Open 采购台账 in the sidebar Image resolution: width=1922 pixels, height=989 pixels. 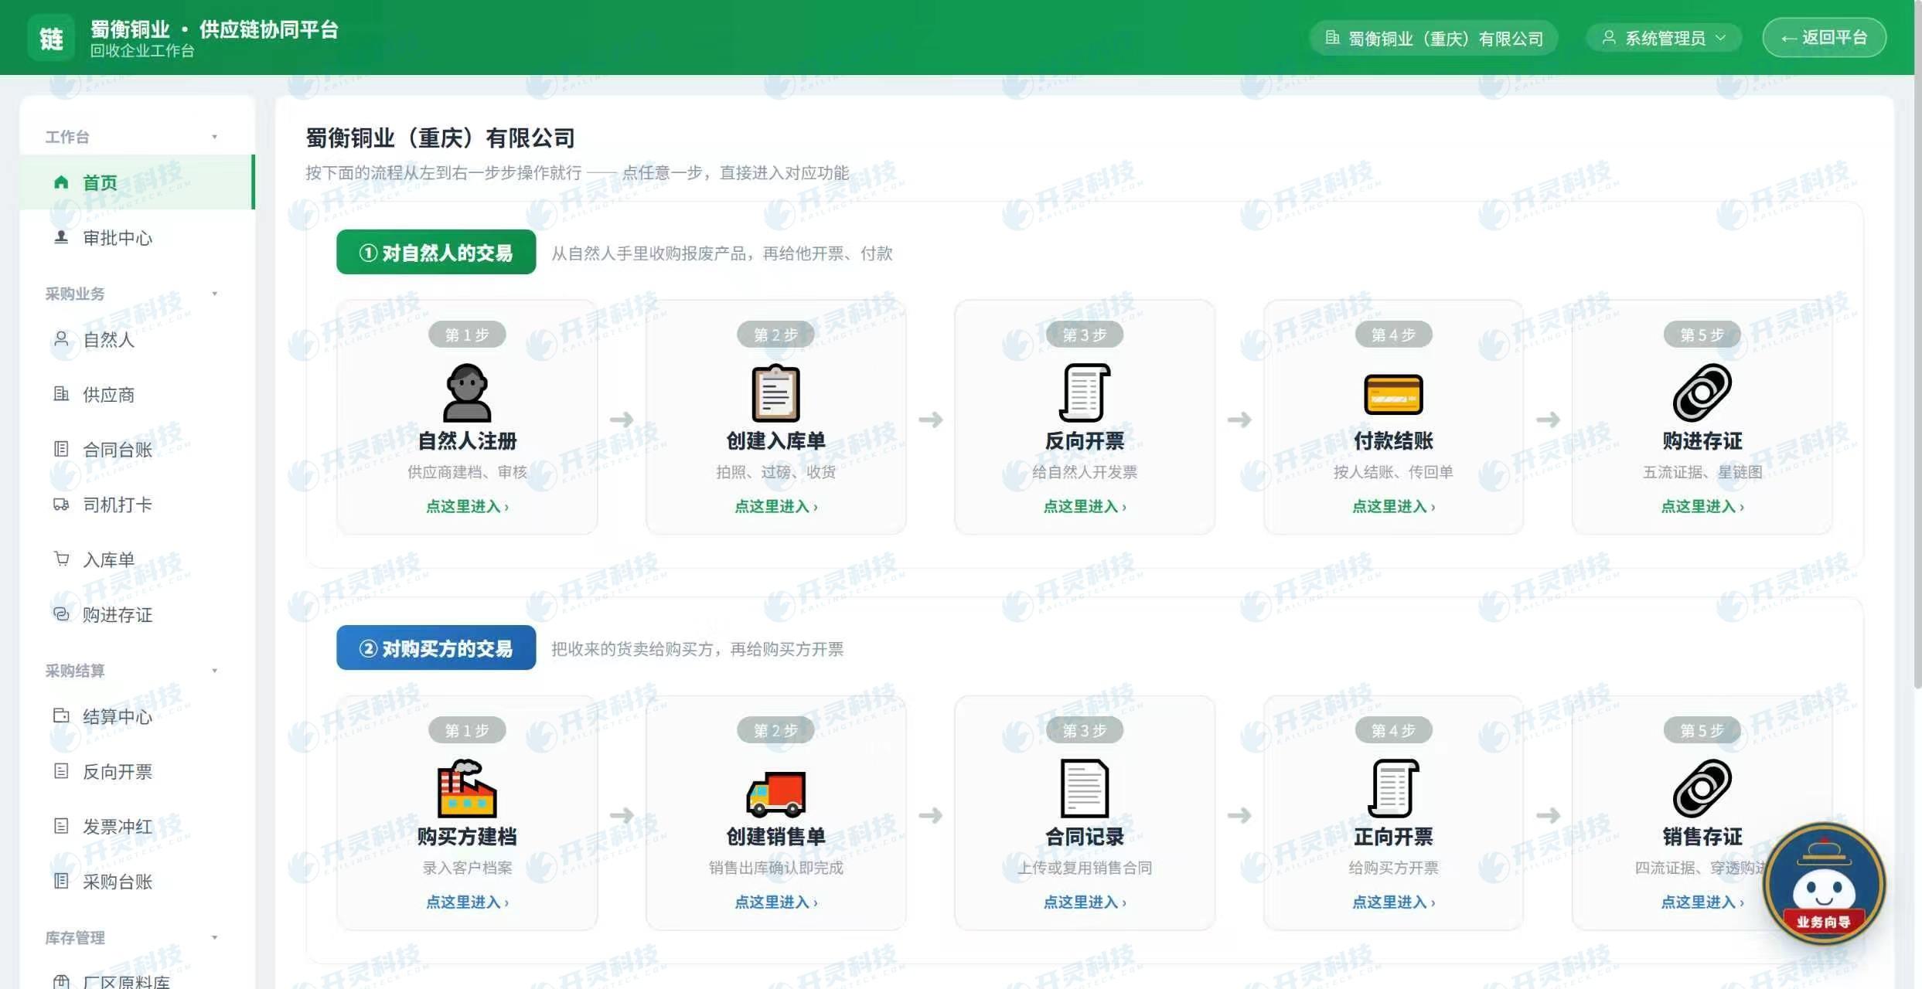(x=137, y=881)
